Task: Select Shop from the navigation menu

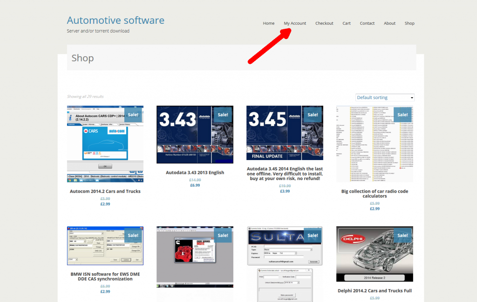Action: (409, 23)
